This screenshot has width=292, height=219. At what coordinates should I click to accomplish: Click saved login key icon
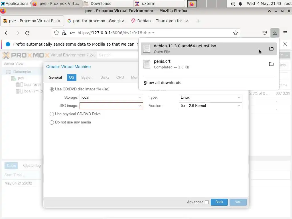coord(72,33)
